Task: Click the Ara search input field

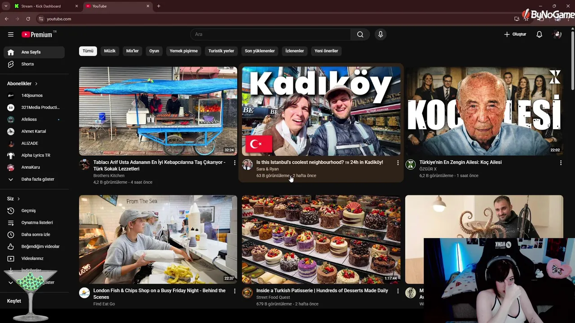Action: click(x=270, y=35)
